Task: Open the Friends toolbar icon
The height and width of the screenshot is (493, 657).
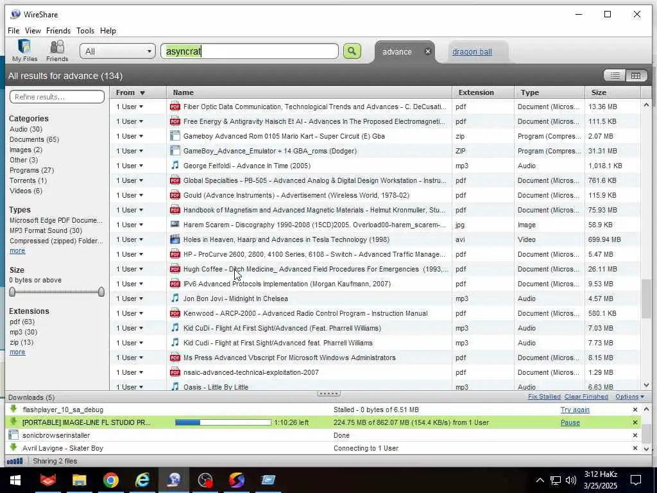Action: 57,50
